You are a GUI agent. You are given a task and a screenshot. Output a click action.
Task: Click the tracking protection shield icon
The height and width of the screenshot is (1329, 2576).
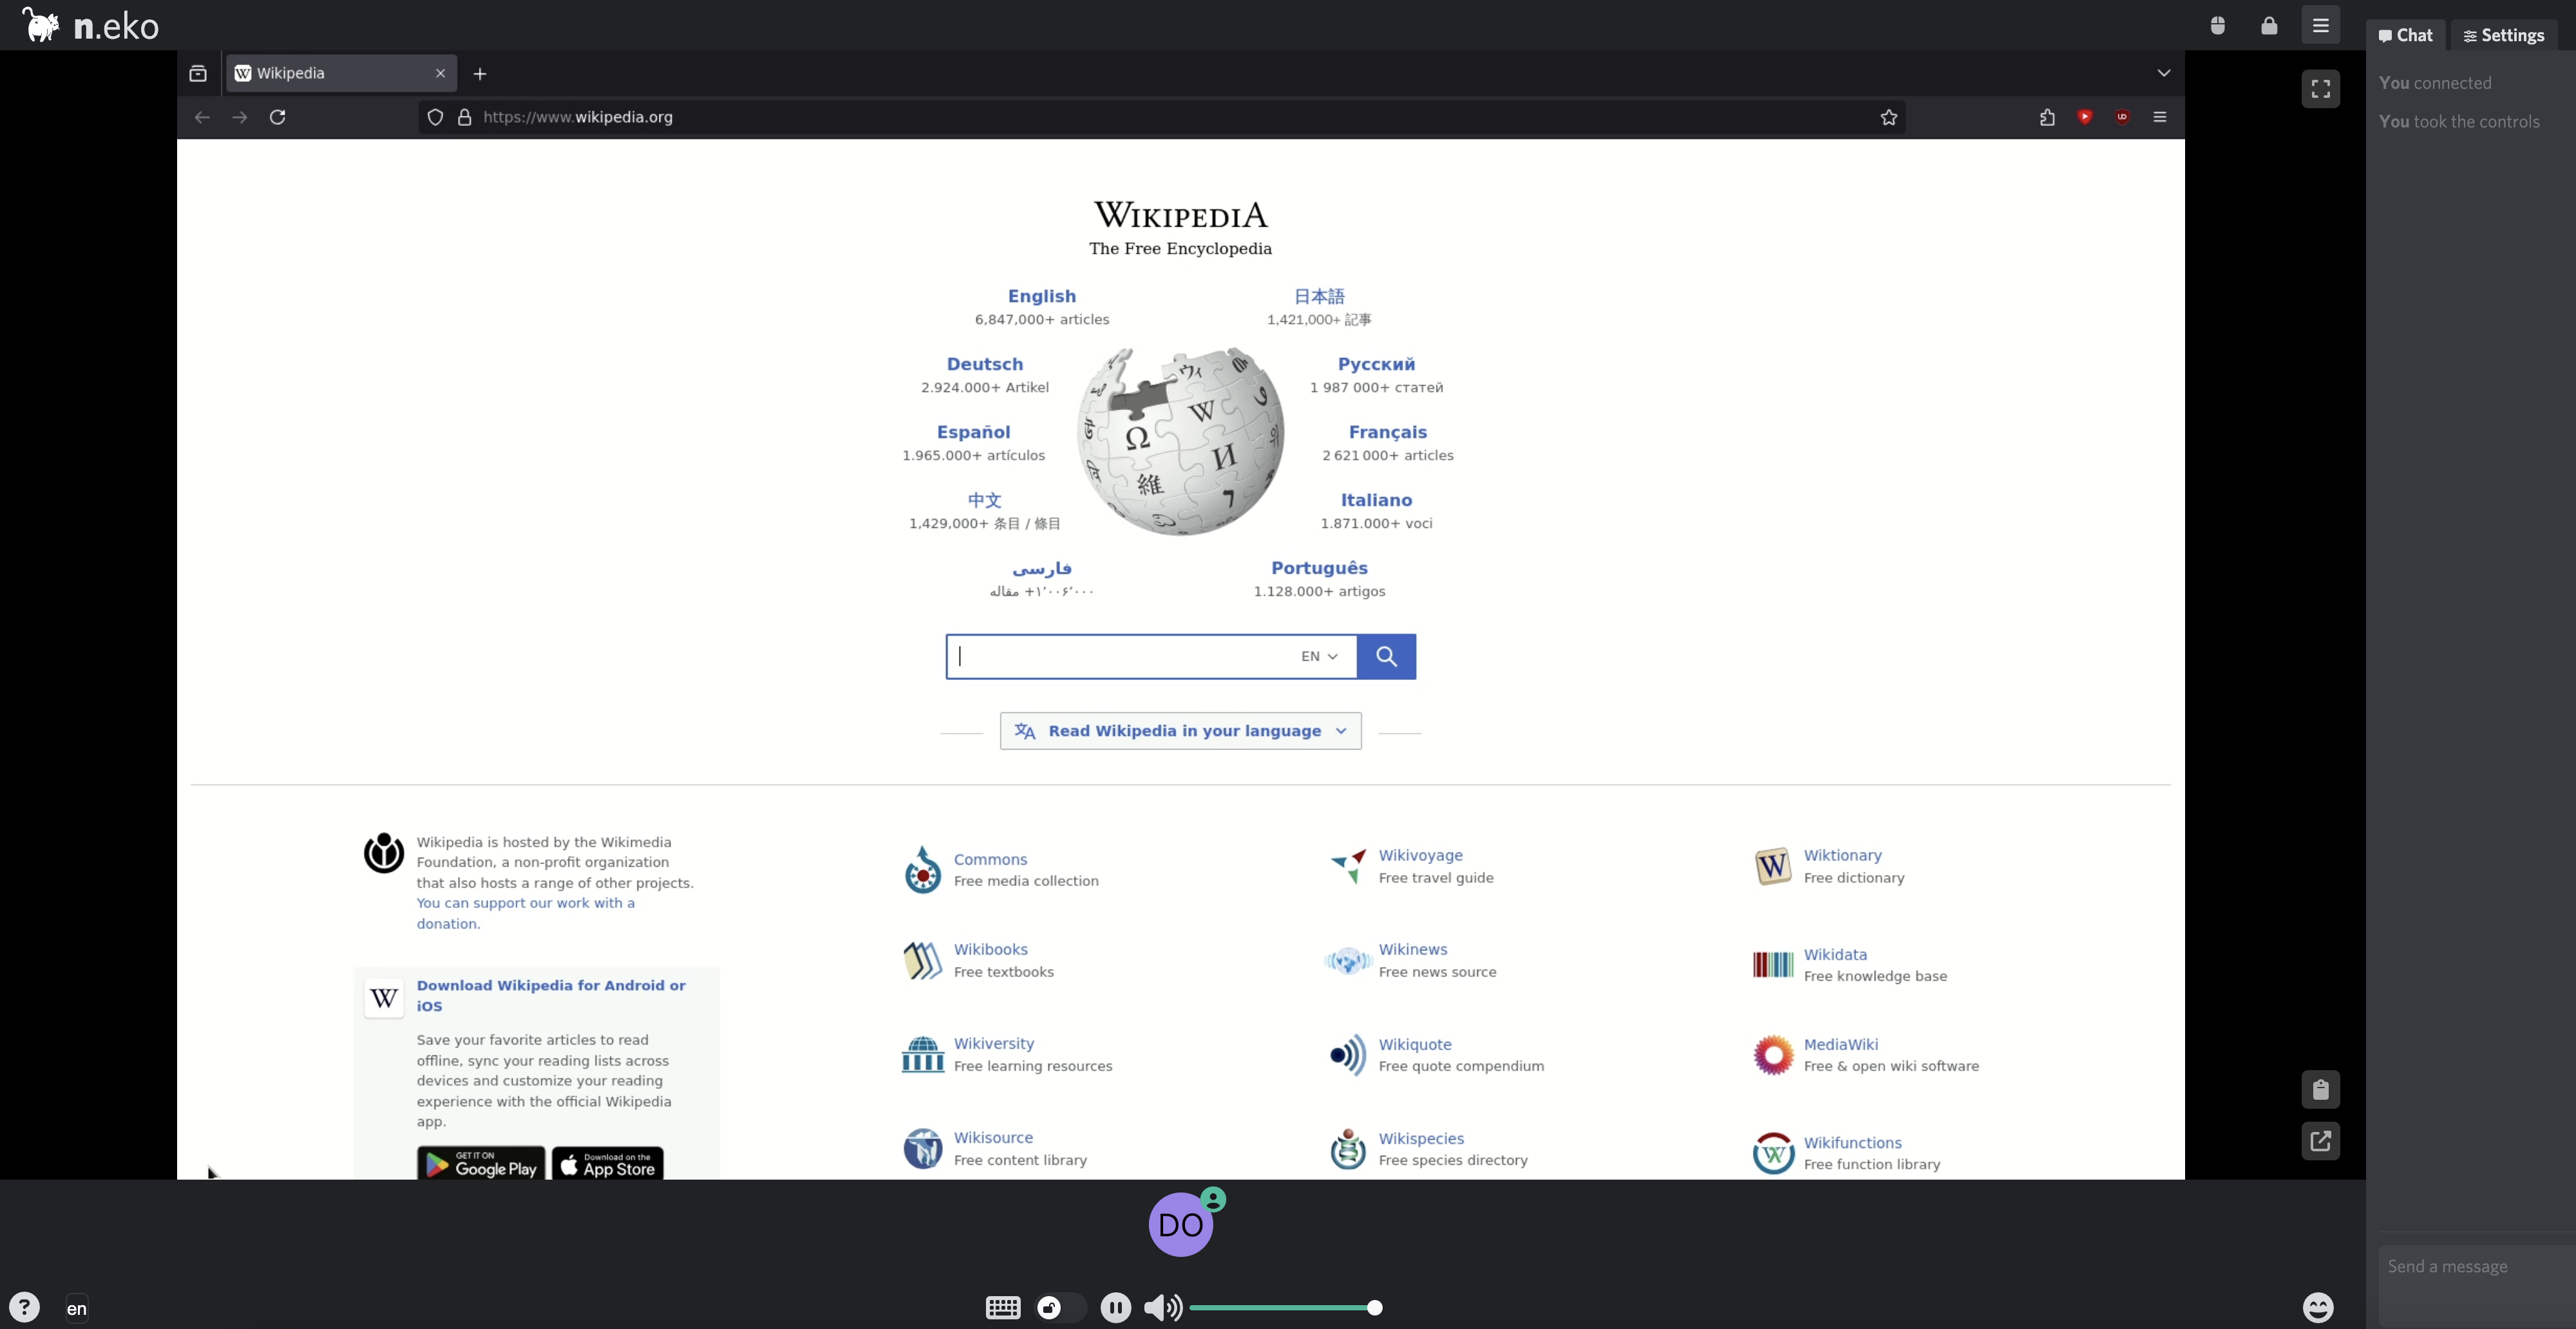(x=435, y=117)
